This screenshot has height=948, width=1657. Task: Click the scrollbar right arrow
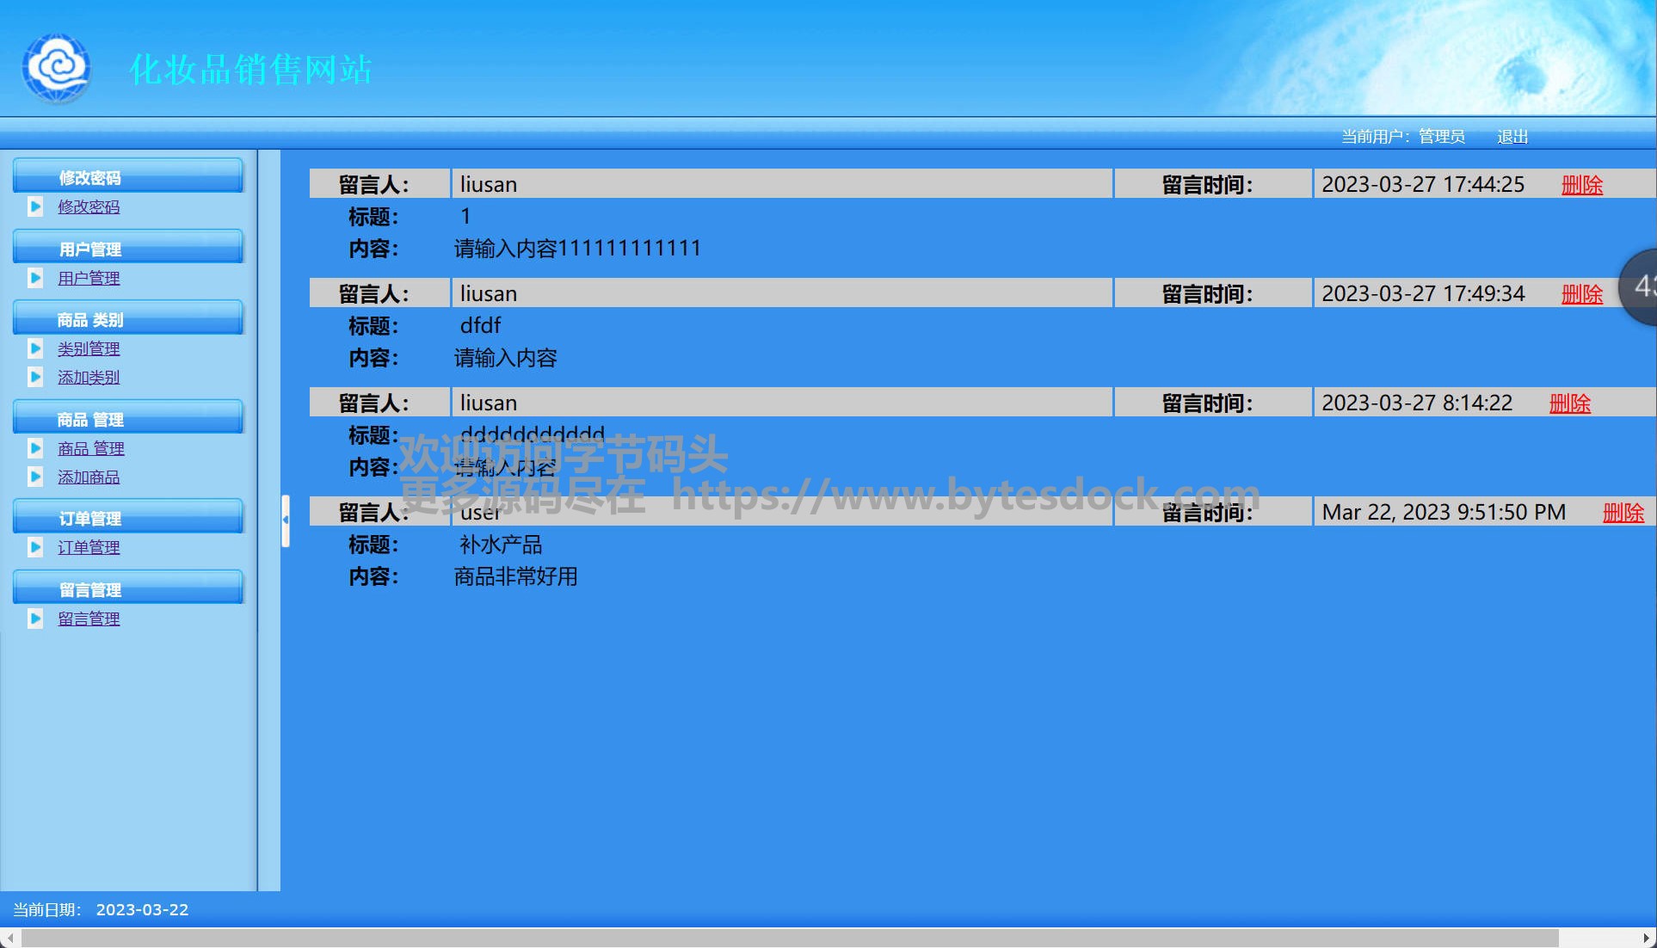[x=1646, y=938]
